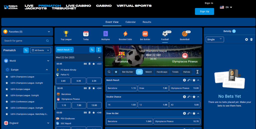256x129 pixels.
Task: Bet on Draw at 7.80 odds
Action: point(153,88)
